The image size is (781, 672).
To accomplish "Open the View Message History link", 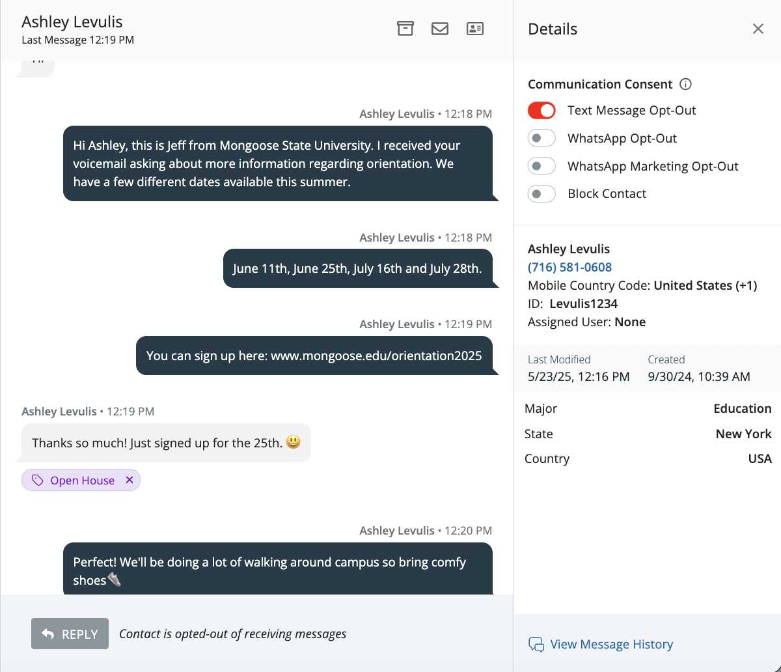I will [x=611, y=645].
